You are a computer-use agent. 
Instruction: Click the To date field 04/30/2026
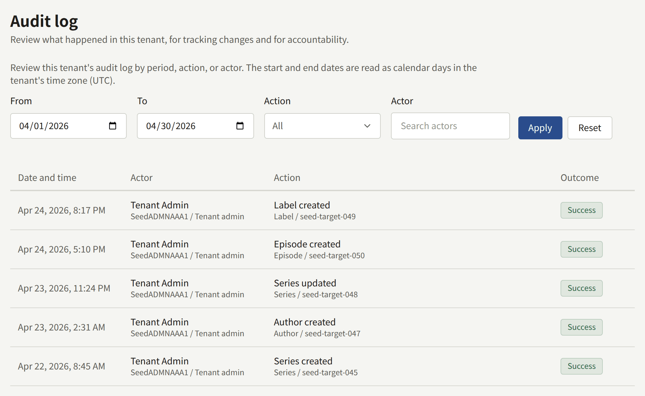(195, 126)
